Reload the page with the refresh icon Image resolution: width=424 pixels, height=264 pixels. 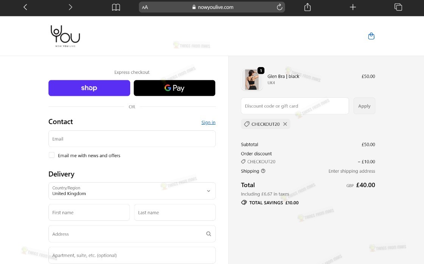pos(279,7)
